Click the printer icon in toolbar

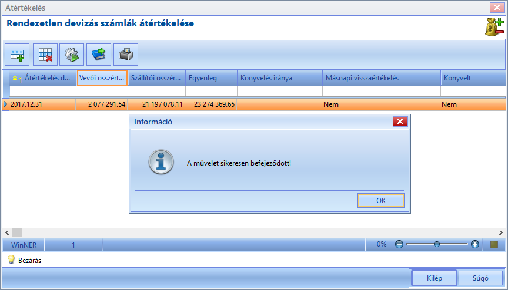click(x=126, y=55)
